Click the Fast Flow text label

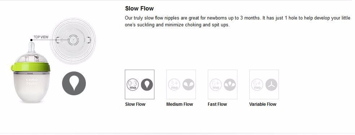point(217,104)
